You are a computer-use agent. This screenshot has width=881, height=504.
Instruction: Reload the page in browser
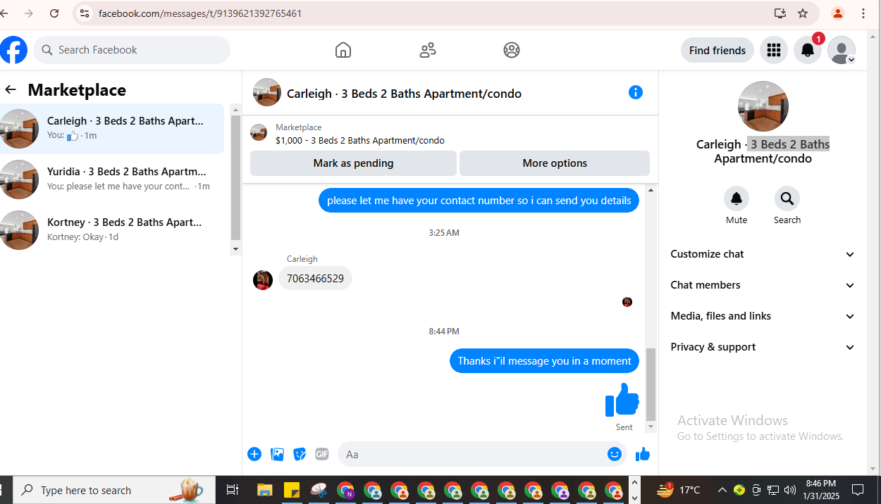(x=54, y=13)
